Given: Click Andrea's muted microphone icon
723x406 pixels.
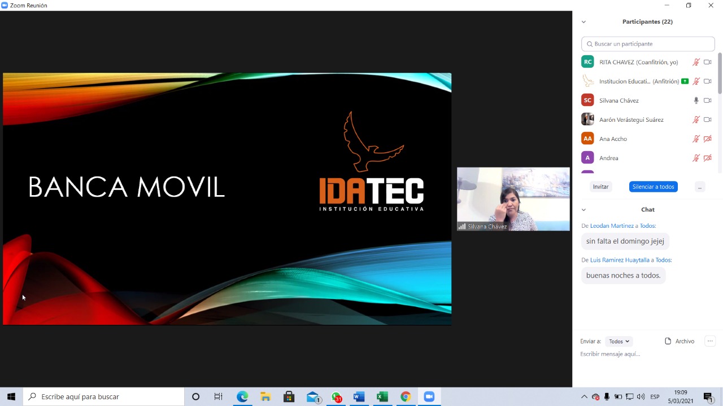Looking at the screenshot, I should 696,158.
